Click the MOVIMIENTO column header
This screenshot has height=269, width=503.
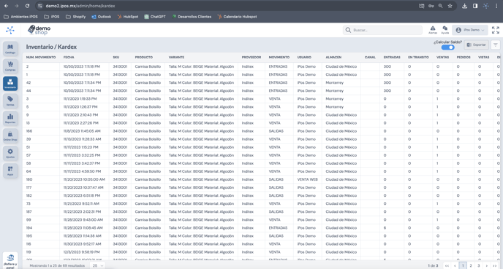coord(279,58)
